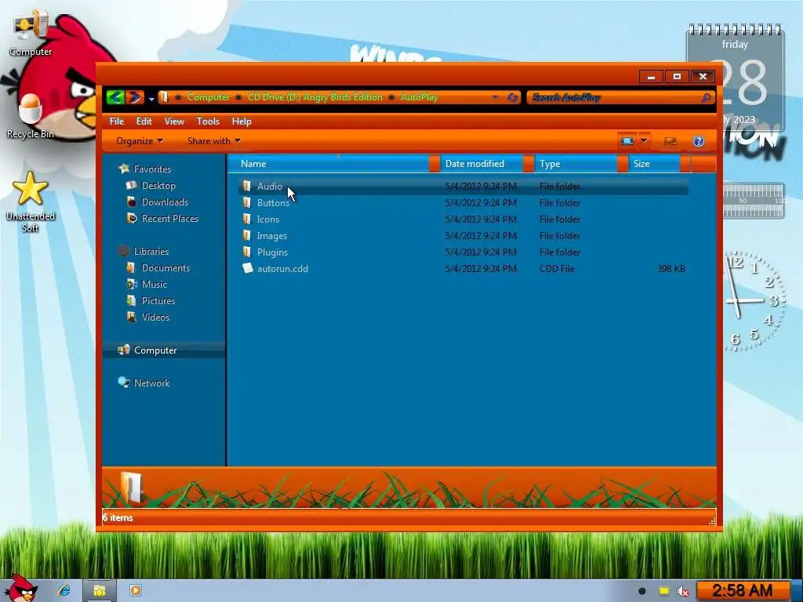
Task: Click the muted volume tray icon
Action: [x=683, y=591]
